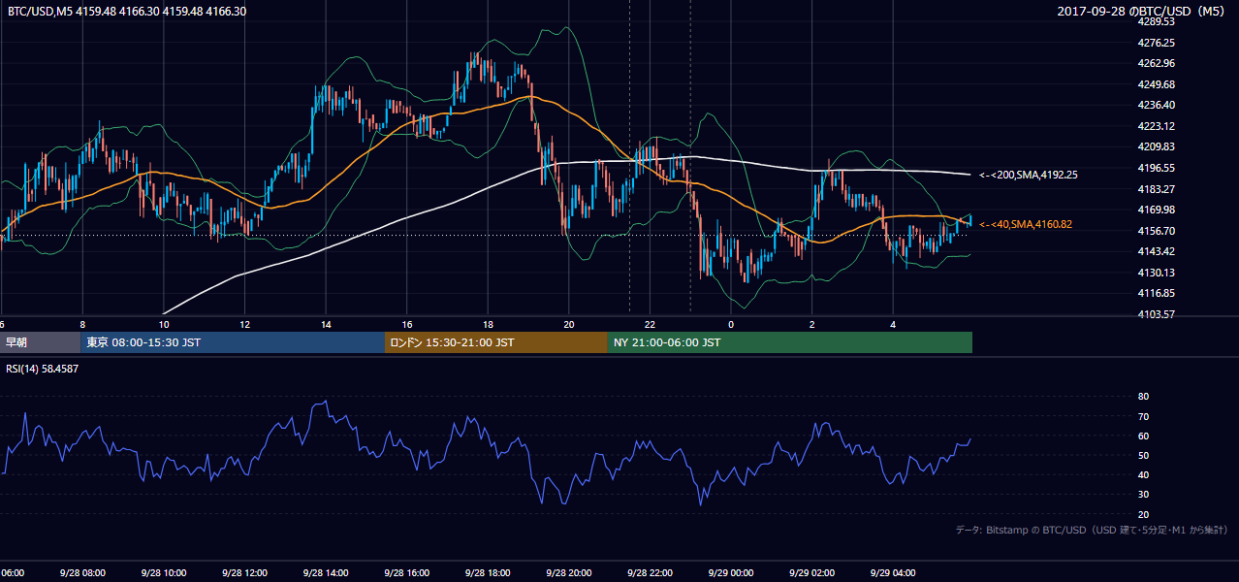1239x582 pixels.
Task: Click hour tick 4 under the price chart
Action: (893, 324)
